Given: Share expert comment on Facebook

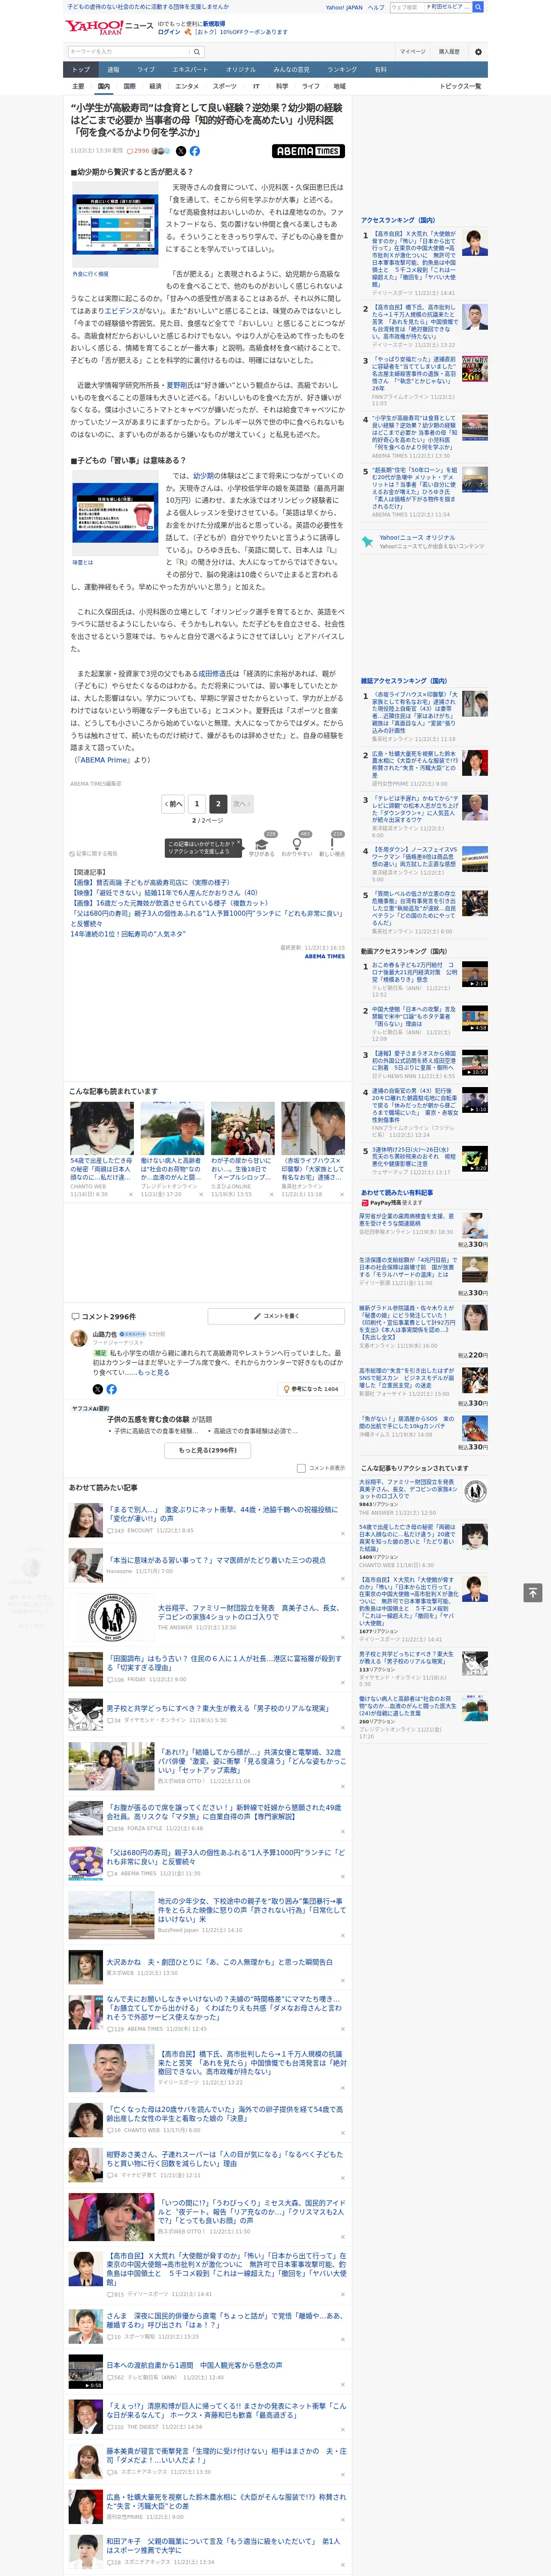Looking at the screenshot, I should (111, 1389).
